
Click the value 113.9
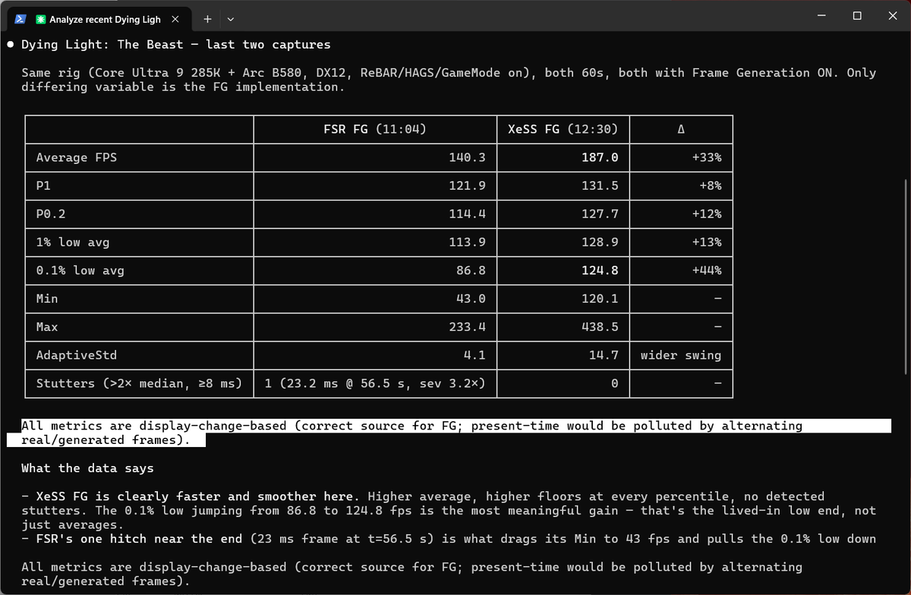point(465,242)
